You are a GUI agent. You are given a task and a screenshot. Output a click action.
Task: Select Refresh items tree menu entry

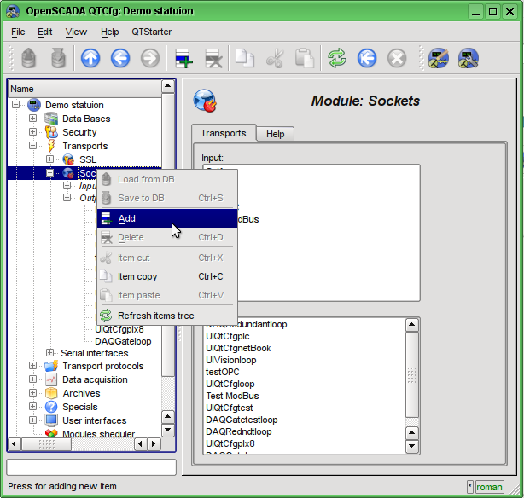click(x=155, y=316)
